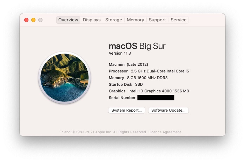Click the Serial Number label
The height and width of the screenshot is (162, 245).
(122, 98)
